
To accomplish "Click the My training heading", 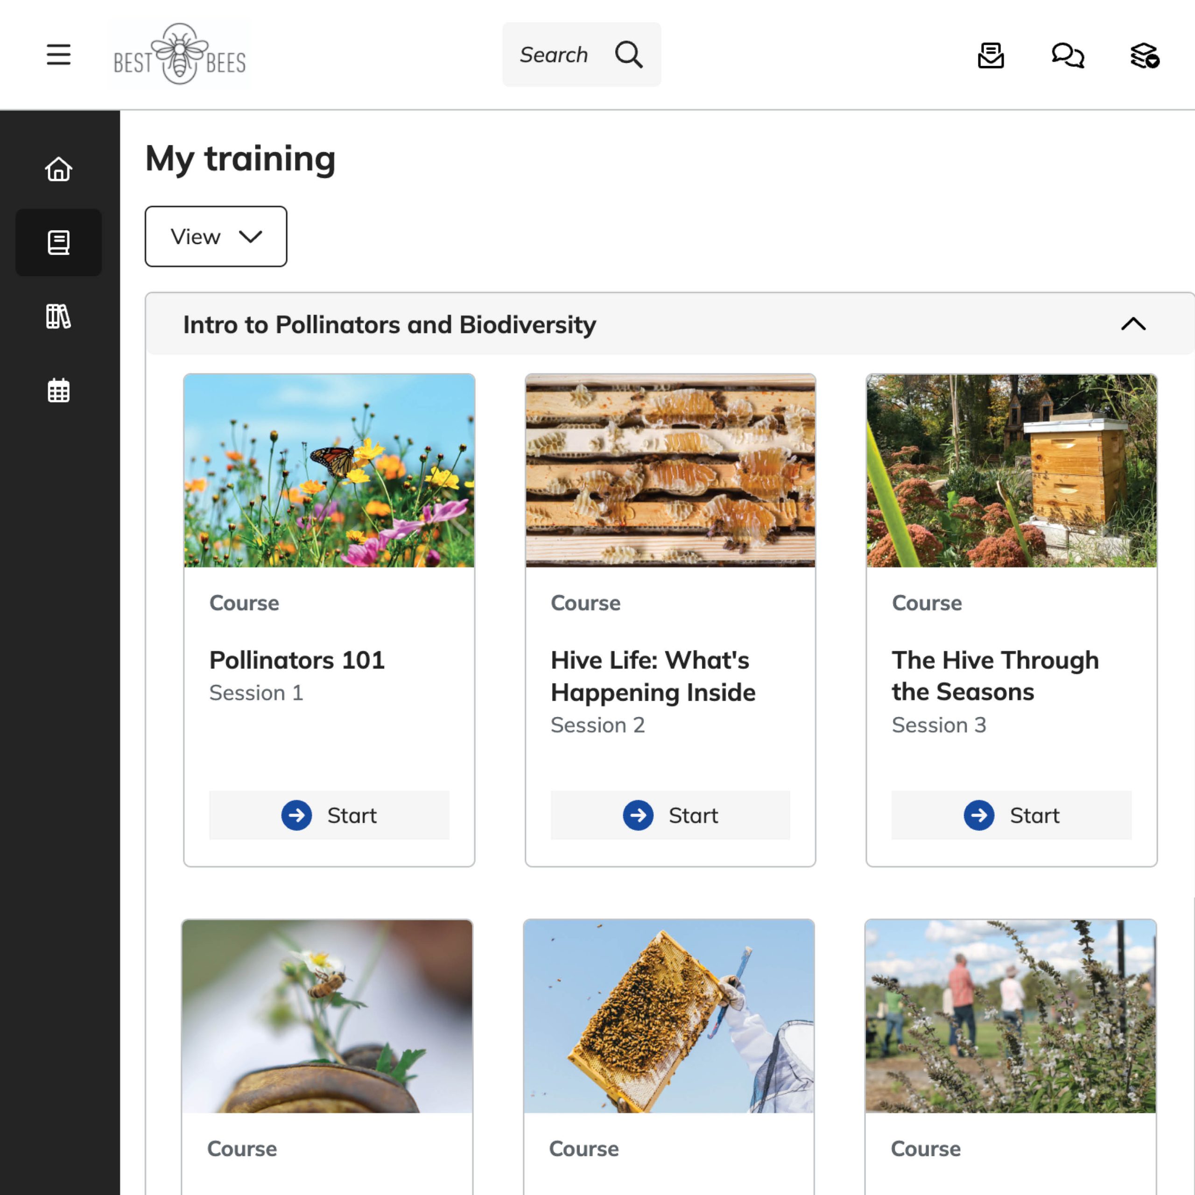I will tap(240, 160).
